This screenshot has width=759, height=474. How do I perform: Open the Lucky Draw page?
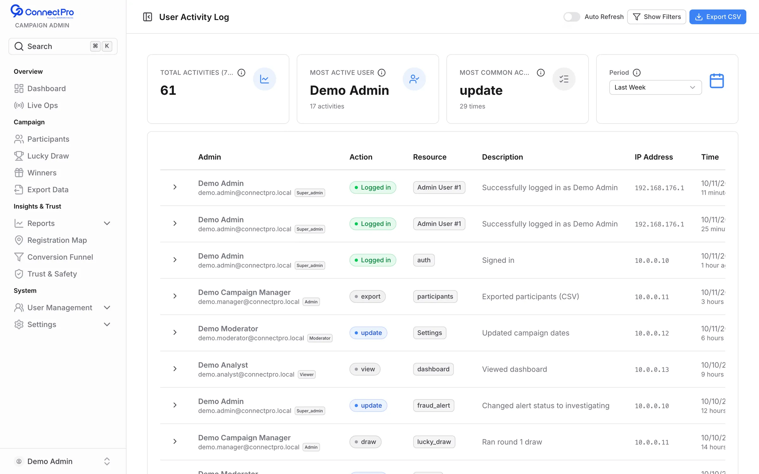click(x=63, y=156)
